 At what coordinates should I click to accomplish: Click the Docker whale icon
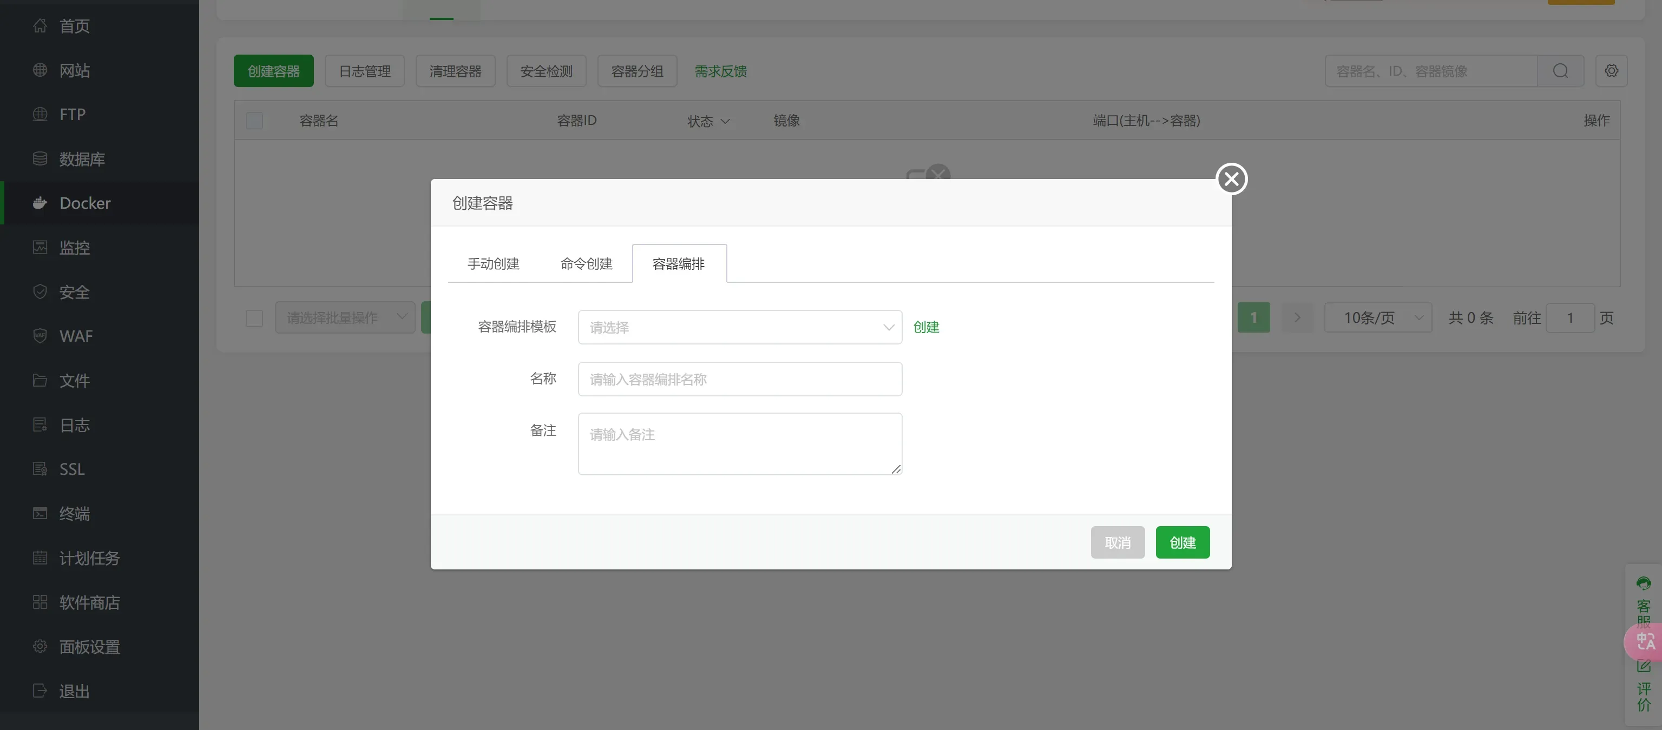pos(40,203)
